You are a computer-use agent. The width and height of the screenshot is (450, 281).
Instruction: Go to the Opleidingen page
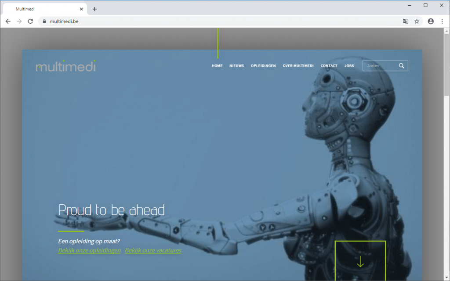click(x=263, y=66)
